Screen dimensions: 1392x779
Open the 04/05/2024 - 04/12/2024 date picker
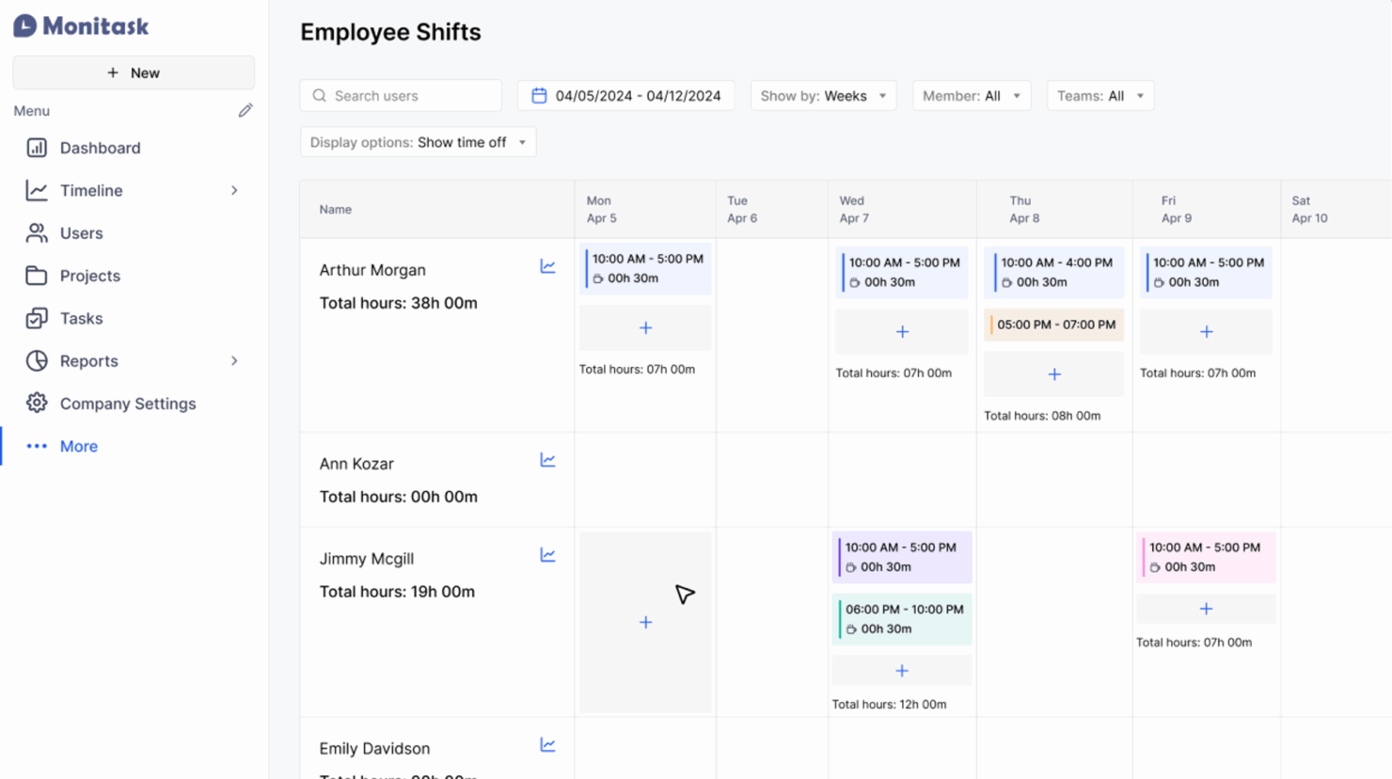pyautogui.click(x=626, y=95)
